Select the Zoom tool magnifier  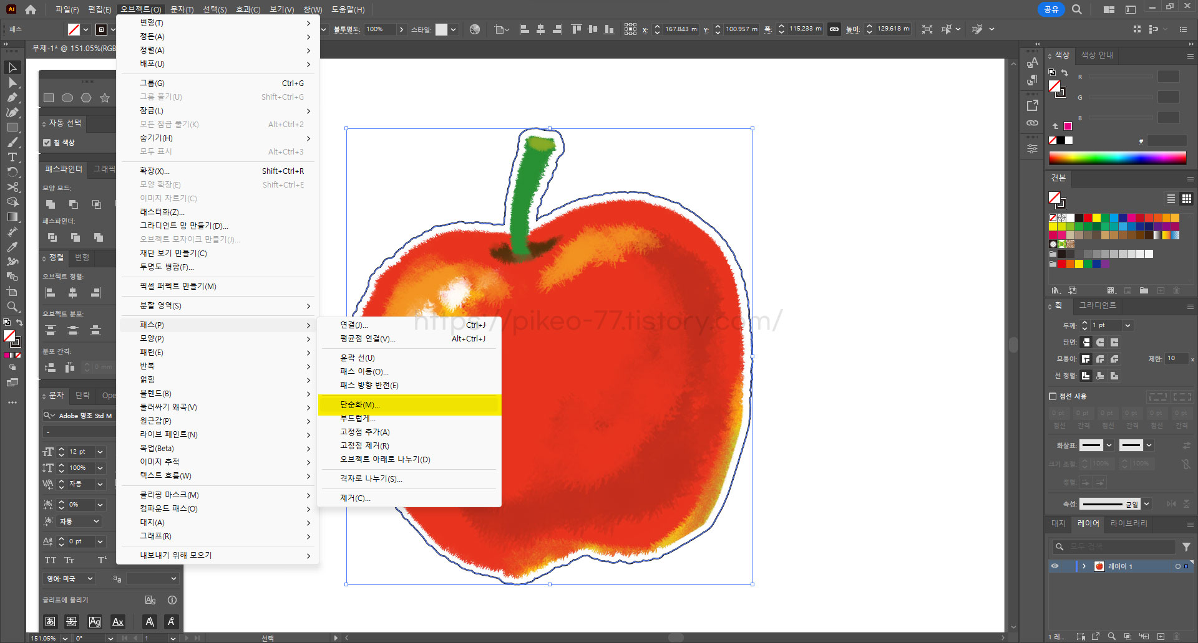pyautogui.click(x=12, y=307)
